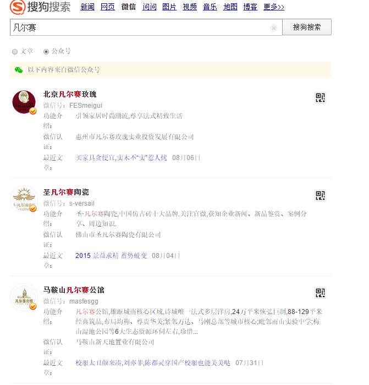Open the 北京凡尔赛玫瑰 account avatar
The width and height of the screenshot is (369, 385).
[24, 102]
